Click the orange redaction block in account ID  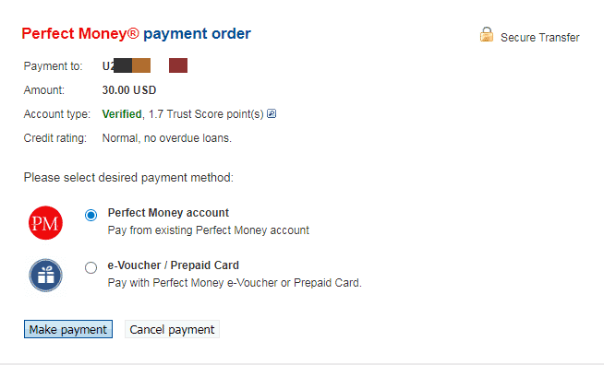tap(141, 65)
